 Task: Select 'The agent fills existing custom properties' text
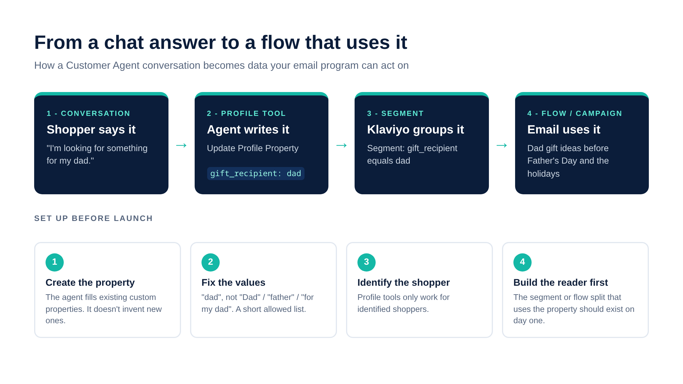[x=104, y=309]
